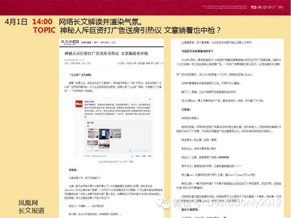Click the company logo in the top red banner
The height and width of the screenshot is (218, 291).
[267, 7]
